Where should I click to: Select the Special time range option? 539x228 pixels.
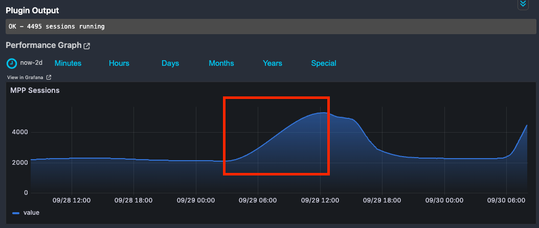(324, 63)
